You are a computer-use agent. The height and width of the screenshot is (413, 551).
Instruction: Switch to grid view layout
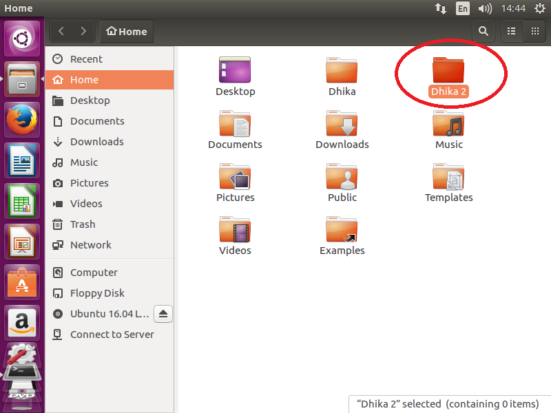click(x=534, y=31)
